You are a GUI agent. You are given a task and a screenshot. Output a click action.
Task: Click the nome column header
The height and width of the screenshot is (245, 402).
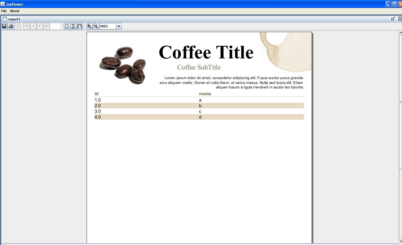point(205,94)
